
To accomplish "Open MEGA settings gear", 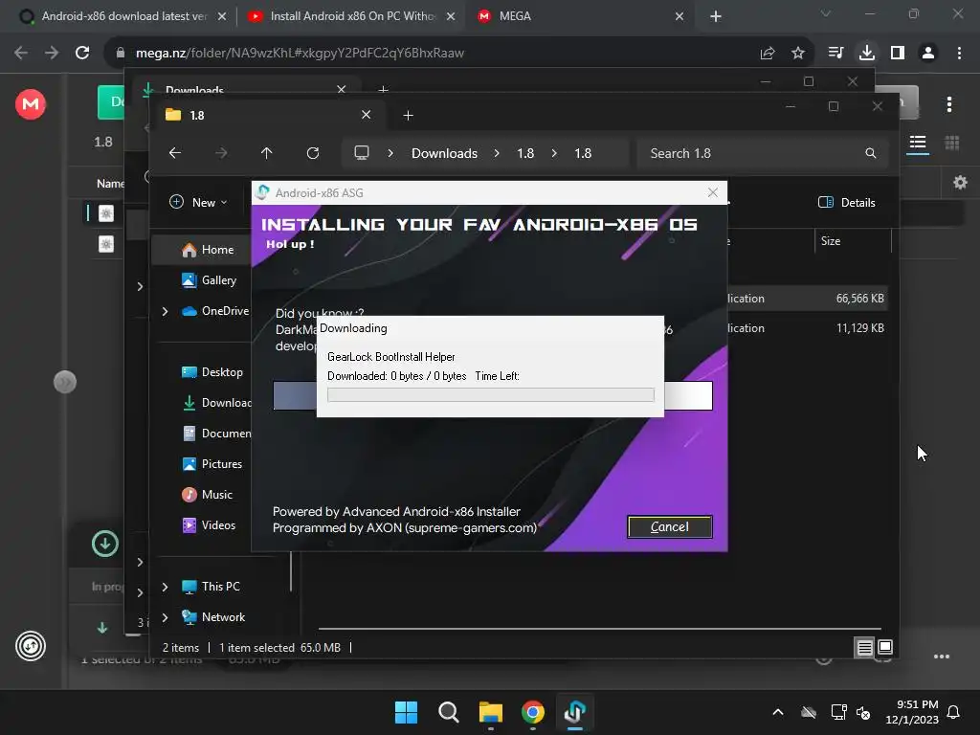I will coord(961,183).
